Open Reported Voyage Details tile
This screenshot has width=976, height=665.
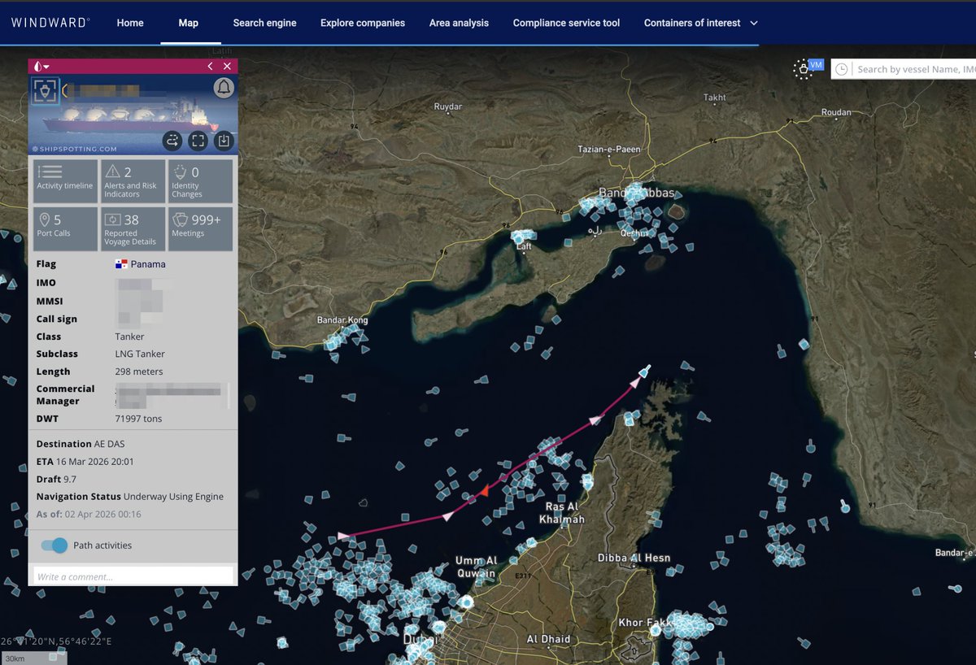(132, 228)
